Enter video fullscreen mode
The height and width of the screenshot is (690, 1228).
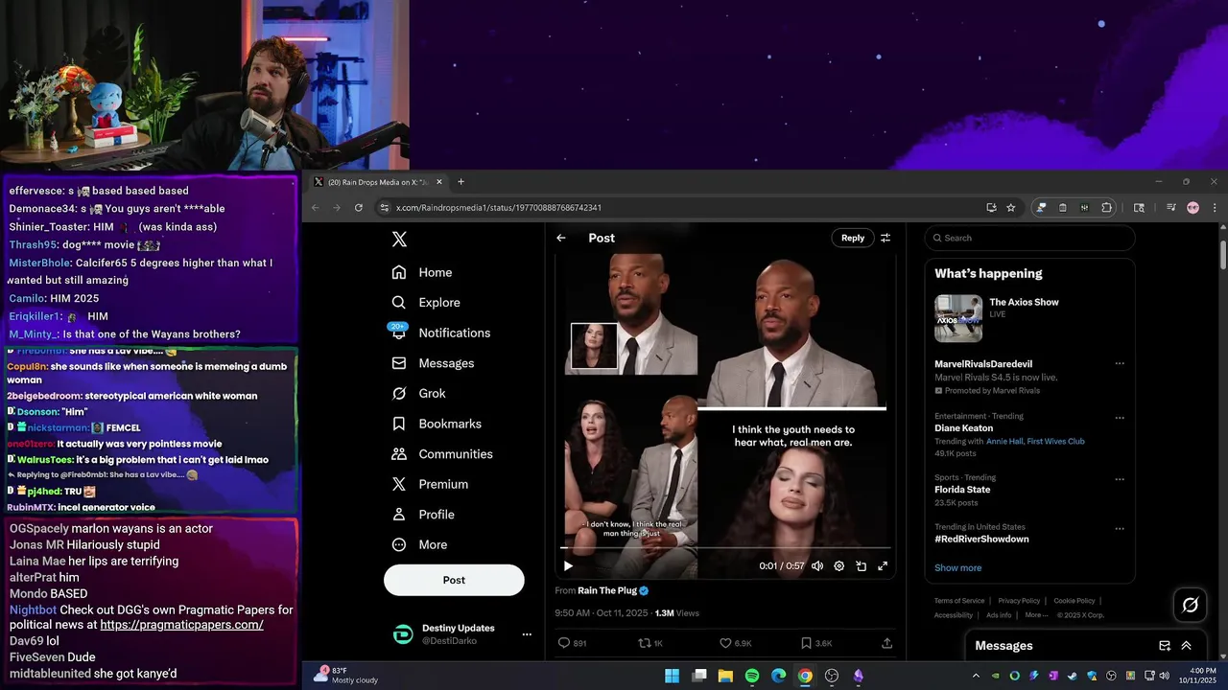click(x=883, y=566)
